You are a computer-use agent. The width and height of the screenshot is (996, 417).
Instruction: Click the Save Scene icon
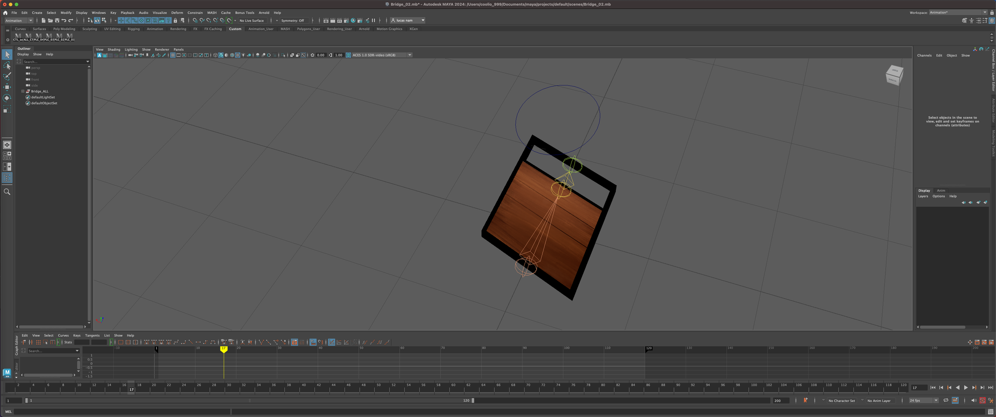tap(57, 20)
